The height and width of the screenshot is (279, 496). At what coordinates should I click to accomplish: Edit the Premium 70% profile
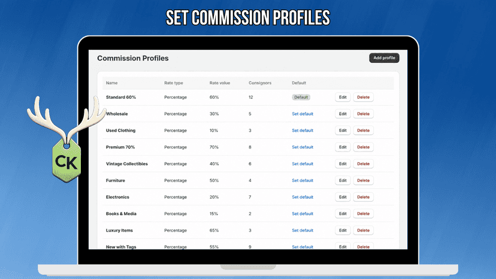(x=343, y=147)
